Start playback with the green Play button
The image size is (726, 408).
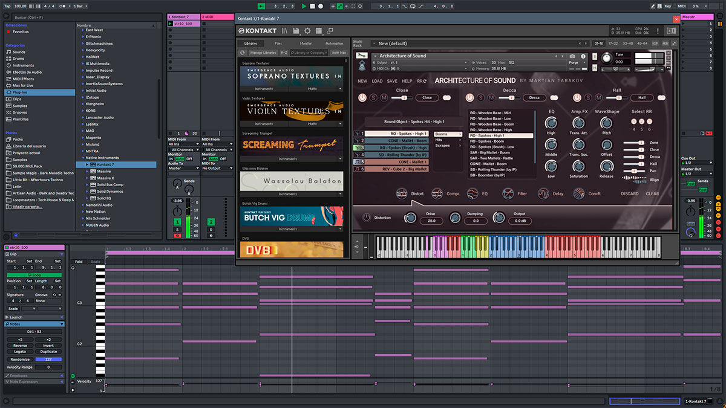pos(304,6)
